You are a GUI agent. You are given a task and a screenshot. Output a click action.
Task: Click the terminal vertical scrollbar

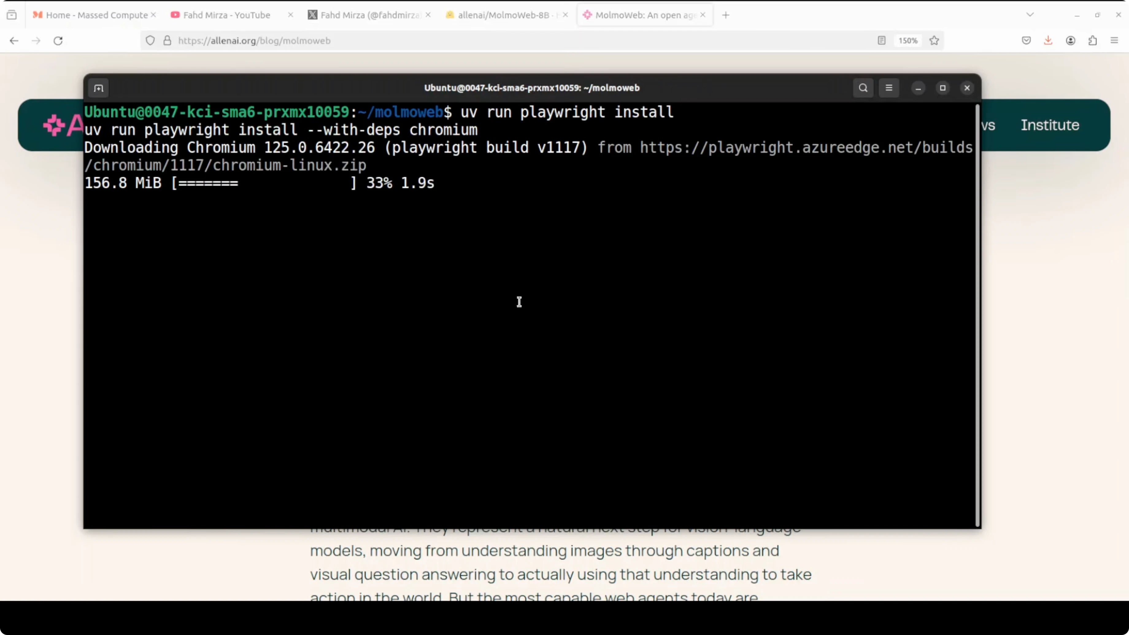[977, 316]
